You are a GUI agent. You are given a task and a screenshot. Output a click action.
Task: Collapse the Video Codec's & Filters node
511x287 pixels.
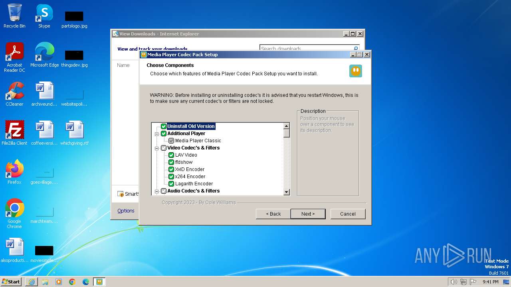coord(156,148)
